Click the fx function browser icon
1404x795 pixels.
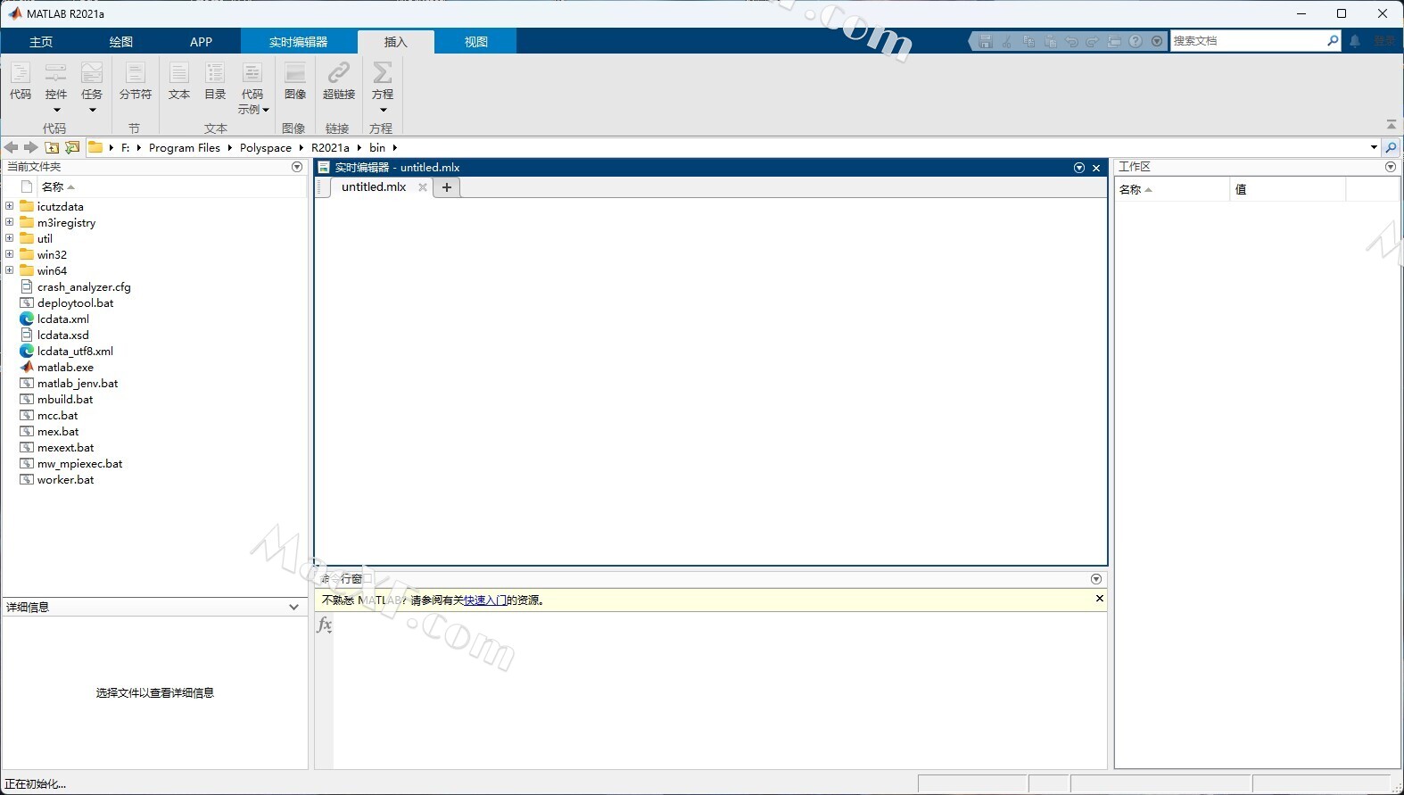(x=325, y=625)
